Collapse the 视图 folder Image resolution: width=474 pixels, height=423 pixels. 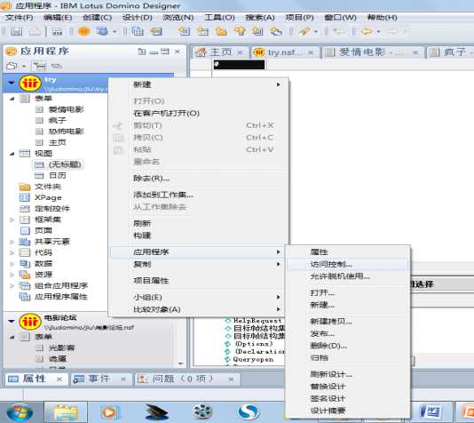point(12,154)
